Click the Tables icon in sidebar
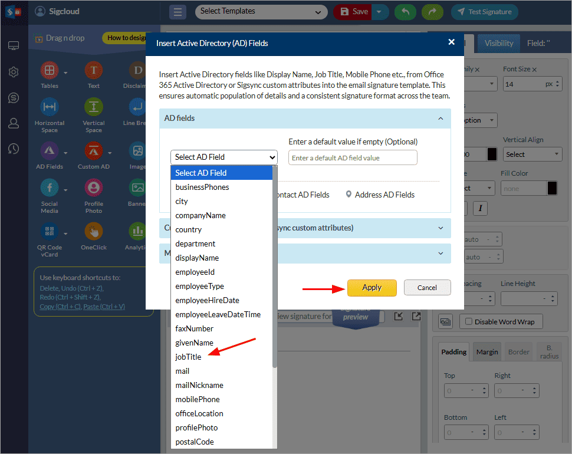The width and height of the screenshot is (572, 454). (x=50, y=71)
